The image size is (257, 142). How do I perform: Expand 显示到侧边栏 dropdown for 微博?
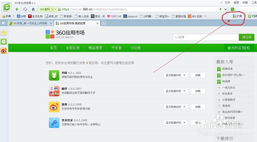coord(176,107)
